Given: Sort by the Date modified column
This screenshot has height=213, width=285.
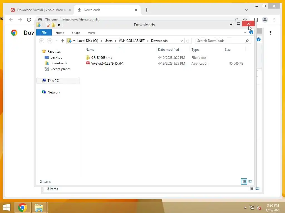Looking at the screenshot, I should point(168,50).
